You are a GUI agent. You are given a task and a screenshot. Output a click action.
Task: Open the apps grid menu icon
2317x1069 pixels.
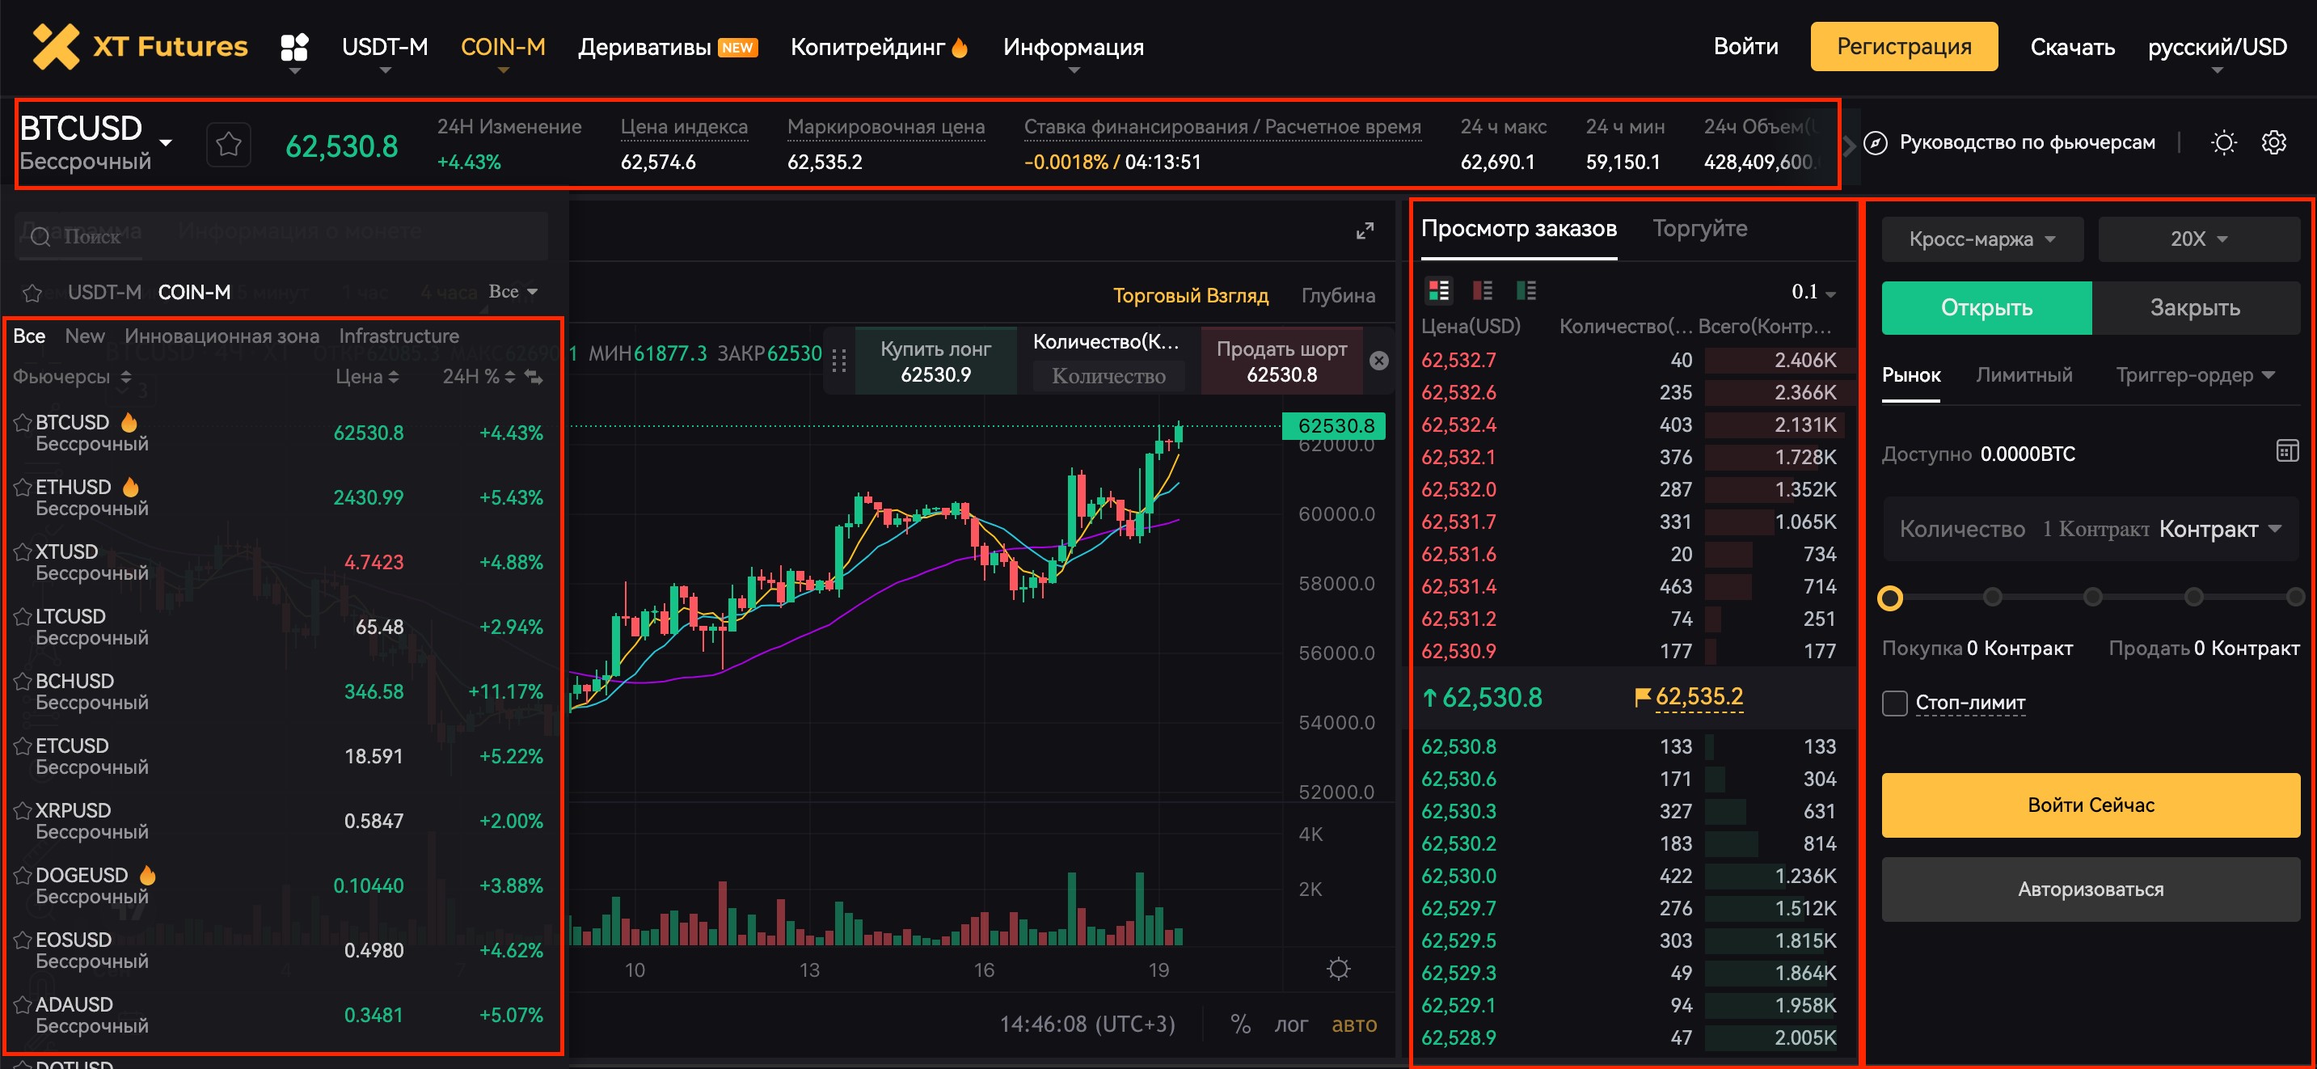(294, 47)
